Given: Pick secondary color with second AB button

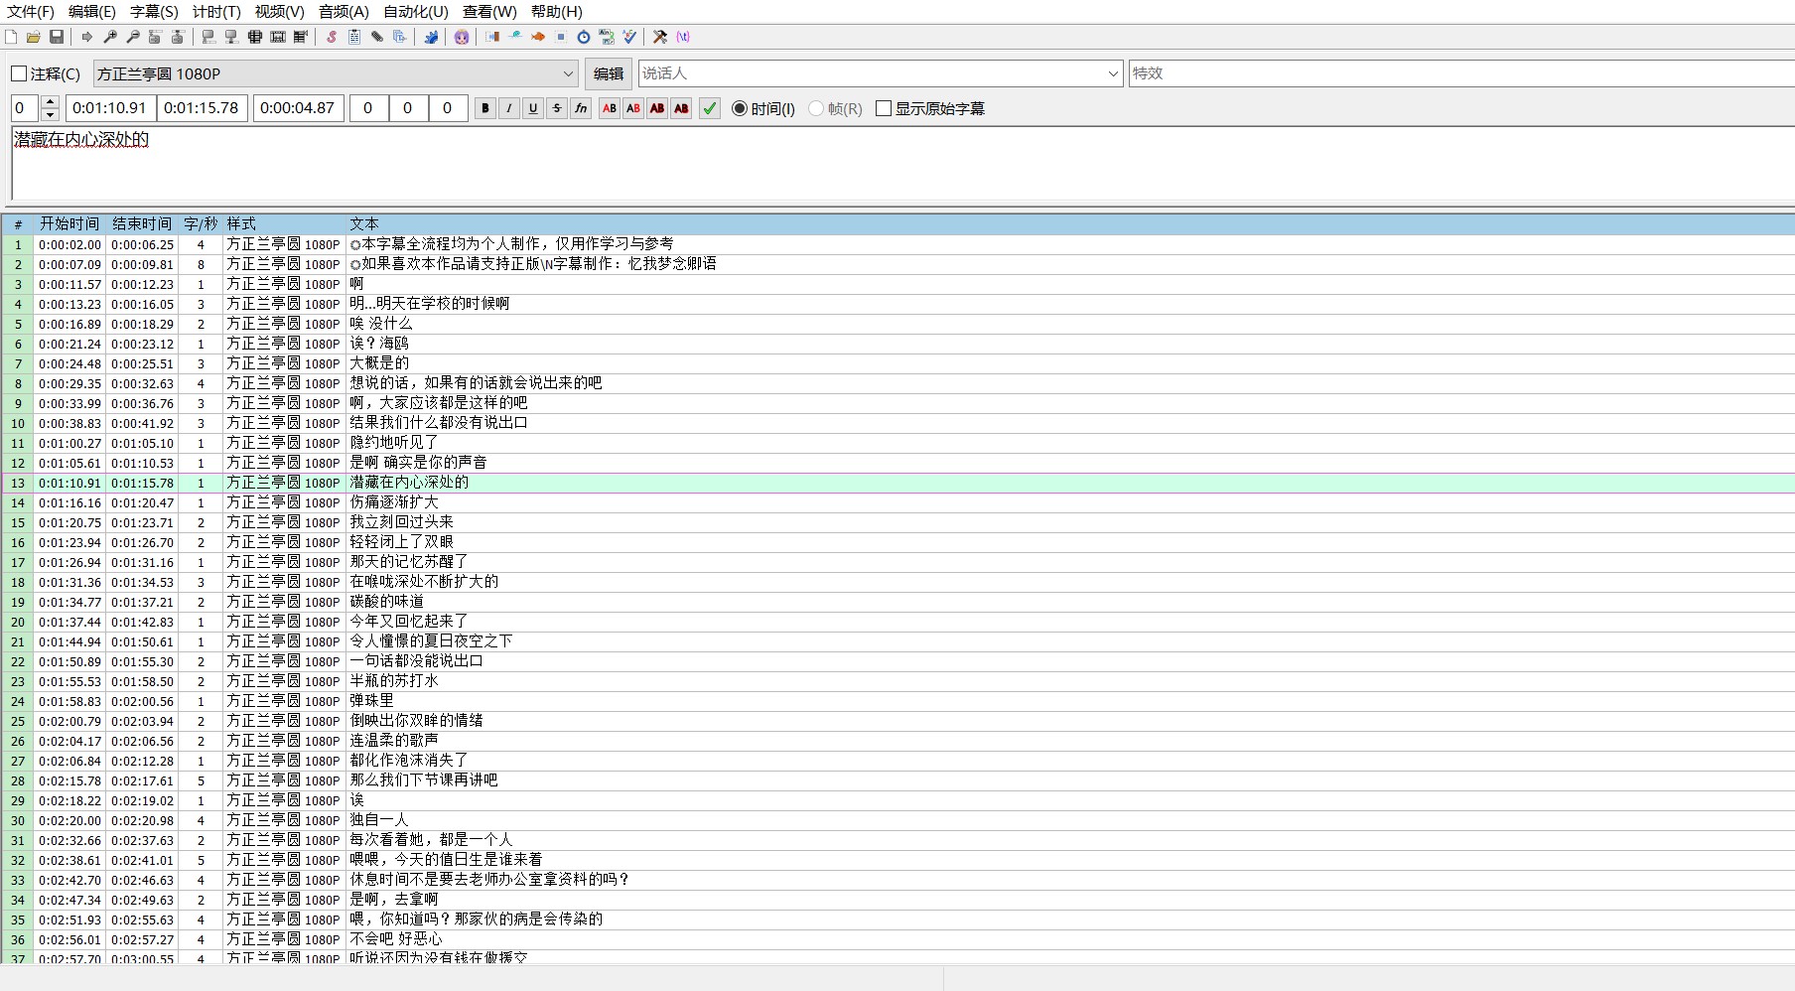Looking at the screenshot, I should [x=633, y=108].
